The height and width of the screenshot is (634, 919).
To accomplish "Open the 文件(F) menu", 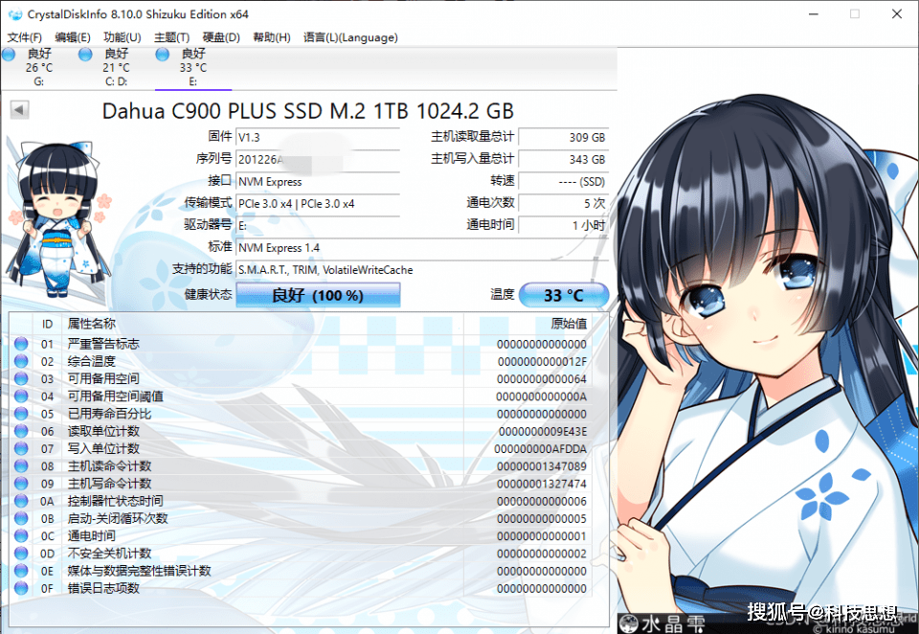I will pos(24,37).
